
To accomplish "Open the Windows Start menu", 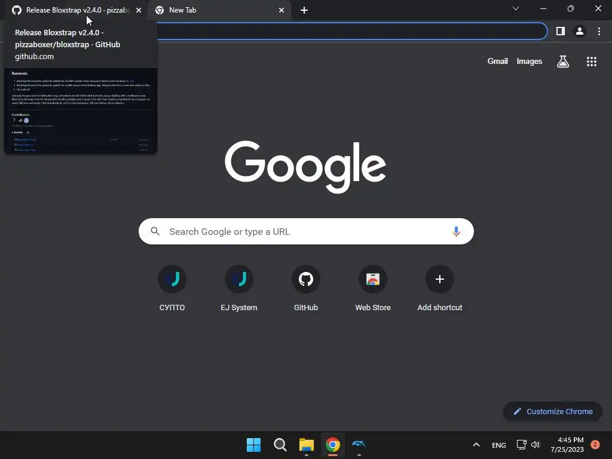I will click(x=253, y=445).
